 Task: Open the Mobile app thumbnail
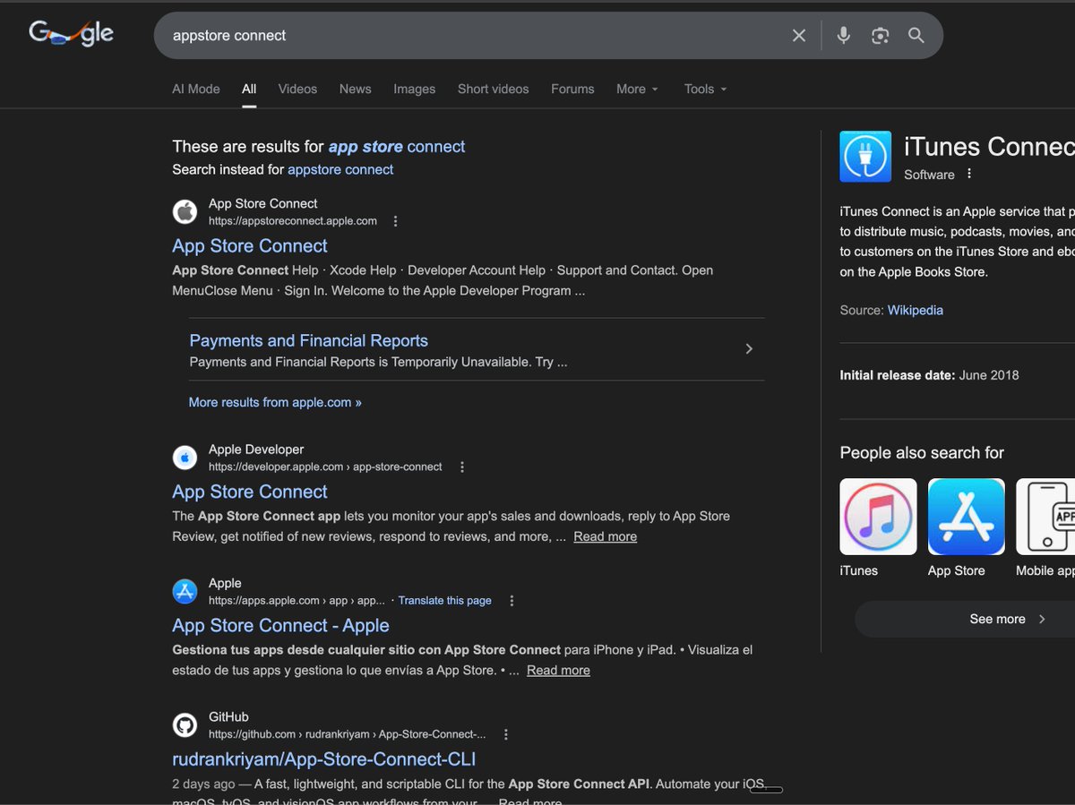pyautogui.click(x=1045, y=517)
